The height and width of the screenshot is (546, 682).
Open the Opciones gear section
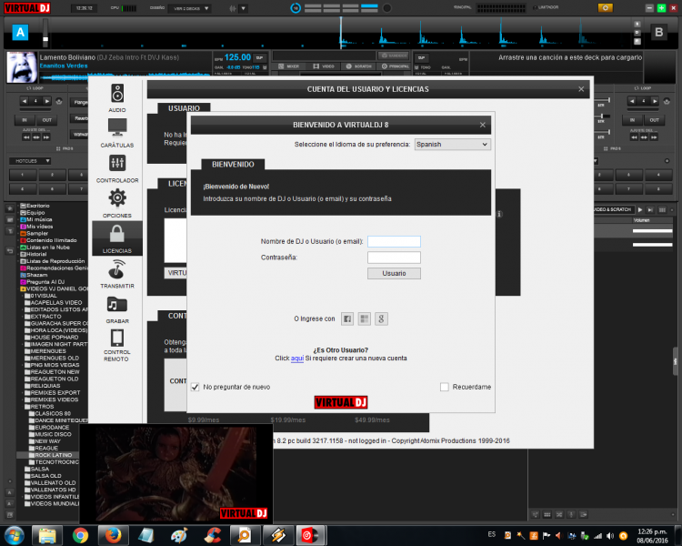click(x=117, y=203)
